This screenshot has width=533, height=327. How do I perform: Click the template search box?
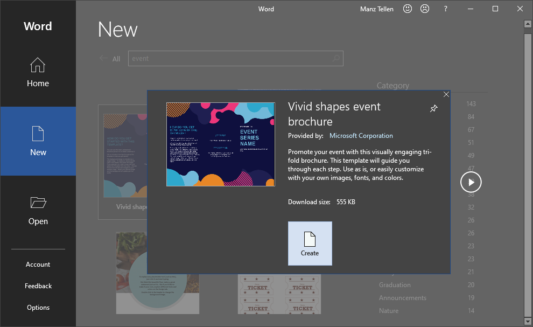[x=236, y=59]
